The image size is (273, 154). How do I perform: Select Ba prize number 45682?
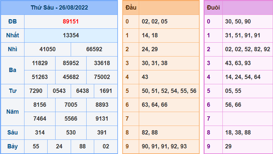[71, 77]
